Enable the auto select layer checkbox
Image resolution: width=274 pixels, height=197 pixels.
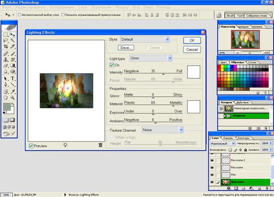pyautogui.click(x=20, y=15)
